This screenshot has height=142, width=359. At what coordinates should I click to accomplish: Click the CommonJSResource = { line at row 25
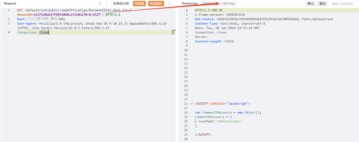(213, 117)
